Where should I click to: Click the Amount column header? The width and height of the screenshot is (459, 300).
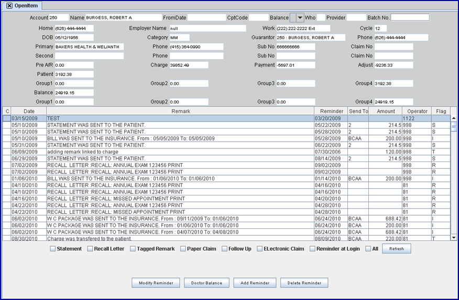[386, 111]
